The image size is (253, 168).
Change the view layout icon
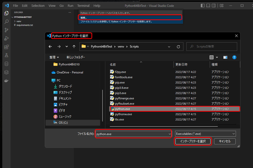212,57
